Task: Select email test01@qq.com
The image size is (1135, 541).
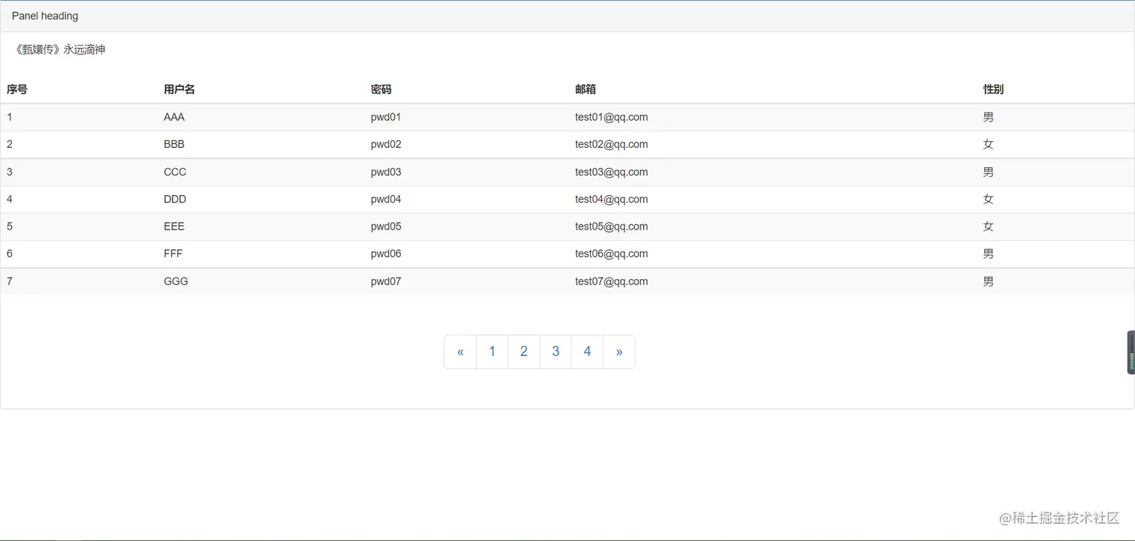Action: tap(612, 117)
